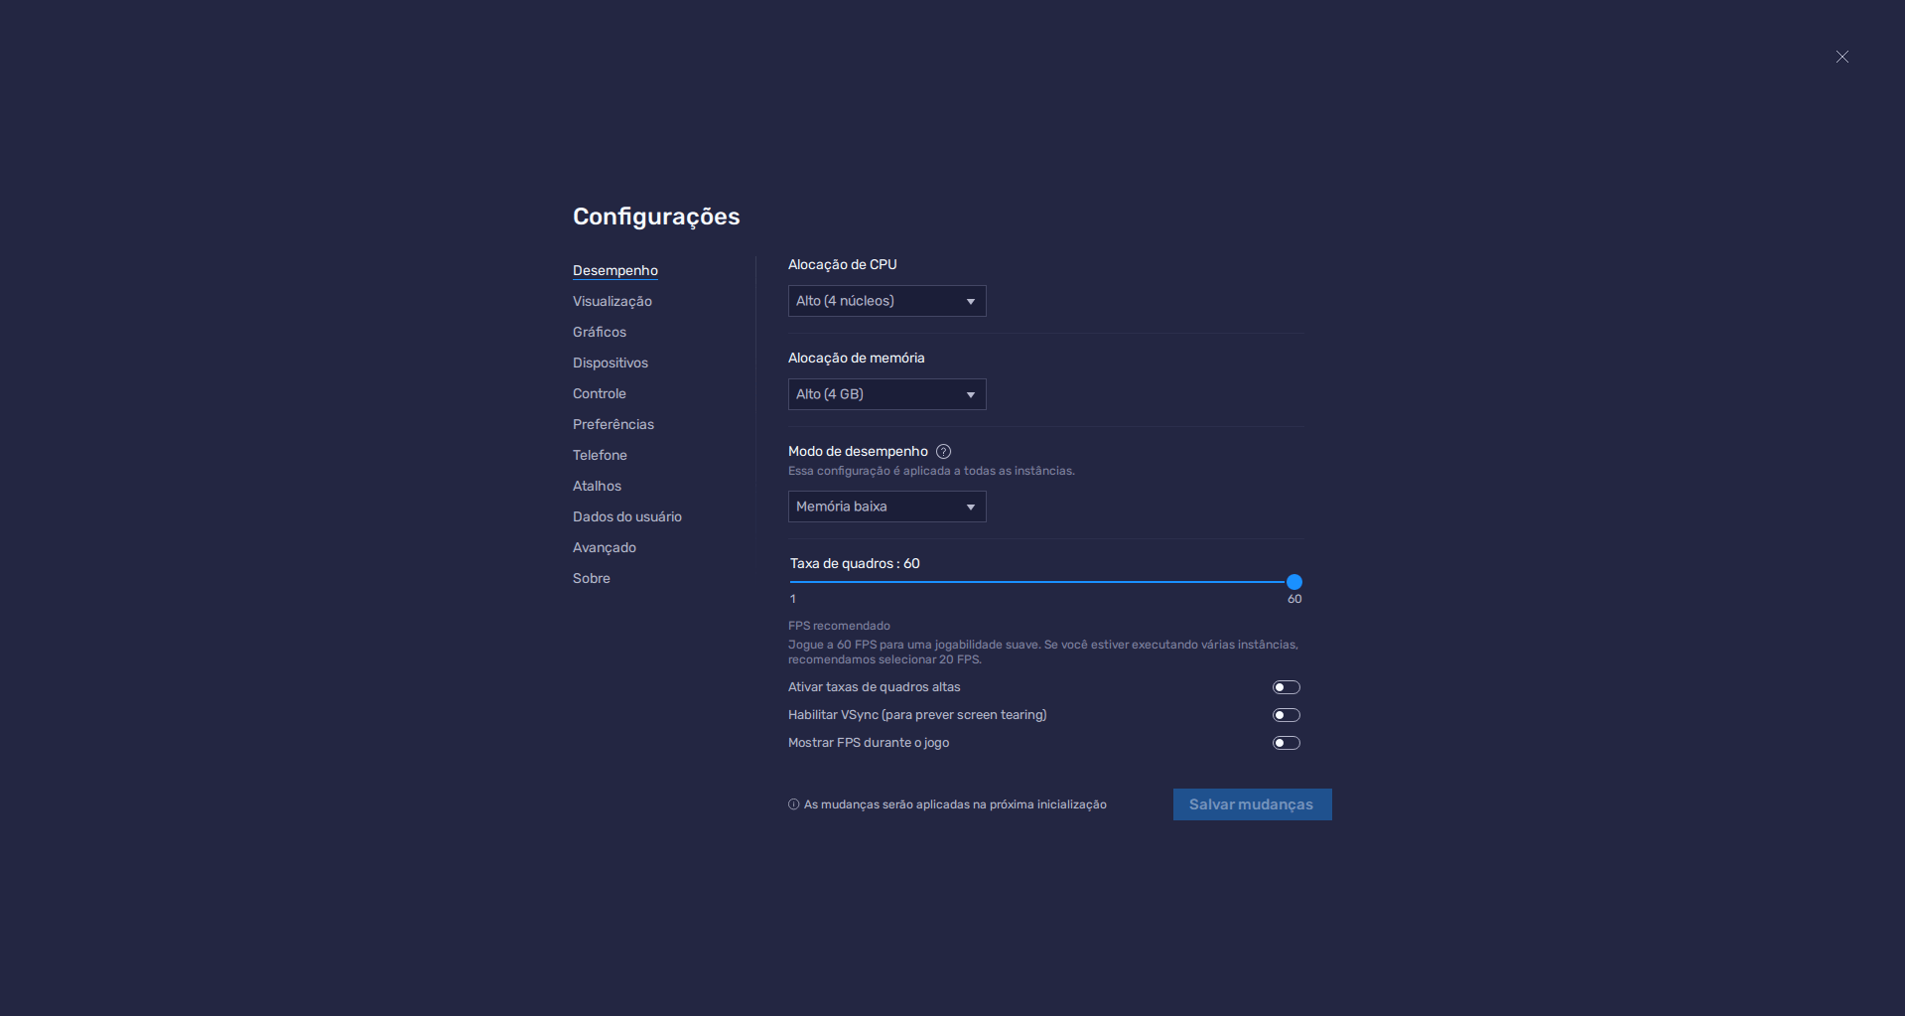Viewport: 1905px width, 1016px height.
Task: Click the slider maximum label 60
Action: [1294, 599]
